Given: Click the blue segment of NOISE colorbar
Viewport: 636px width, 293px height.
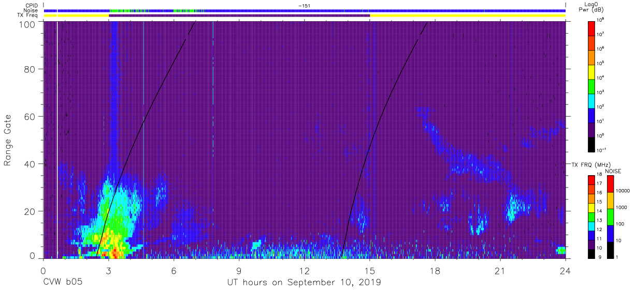Looking at the screenshot, I should (x=611, y=233).
